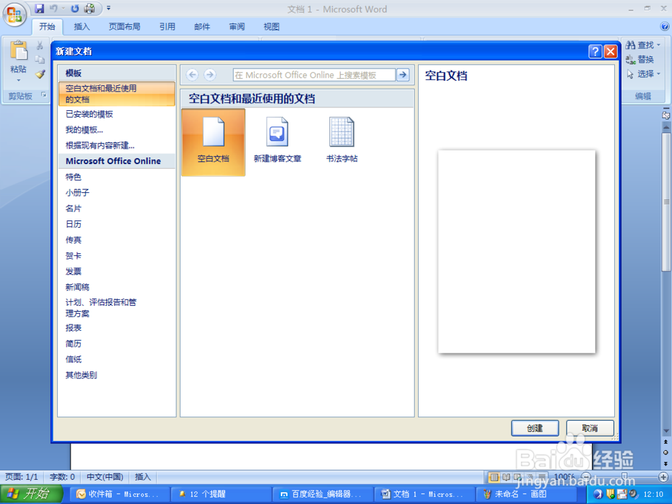Close the New Document dialog
Viewport: 672px width, 504px height.
pos(610,52)
